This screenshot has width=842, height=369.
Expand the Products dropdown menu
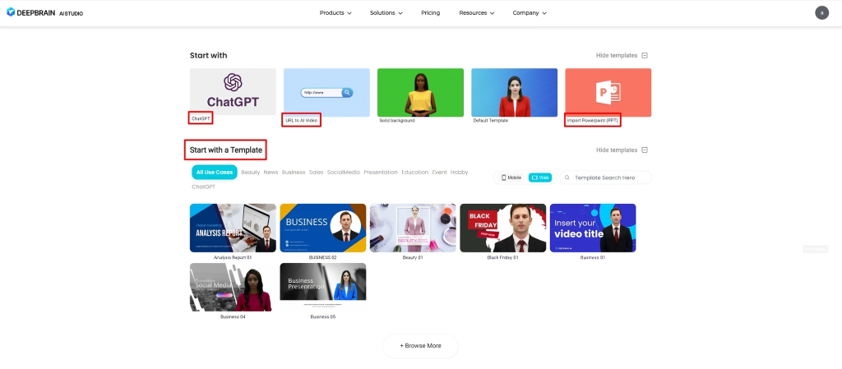pos(335,13)
